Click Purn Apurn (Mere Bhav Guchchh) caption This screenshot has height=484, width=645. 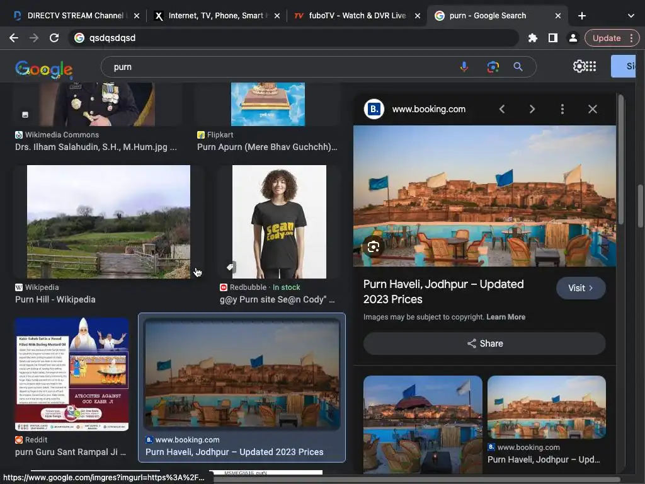267,147
